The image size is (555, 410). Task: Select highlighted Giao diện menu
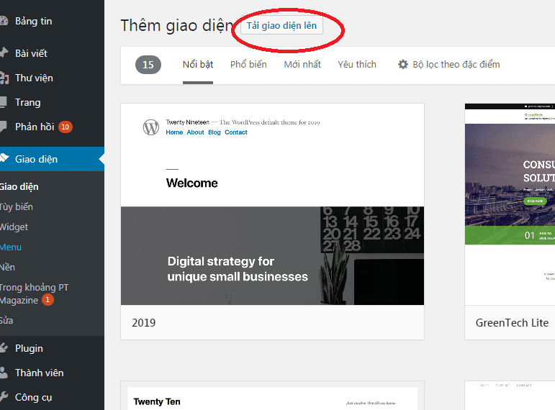[52, 159]
